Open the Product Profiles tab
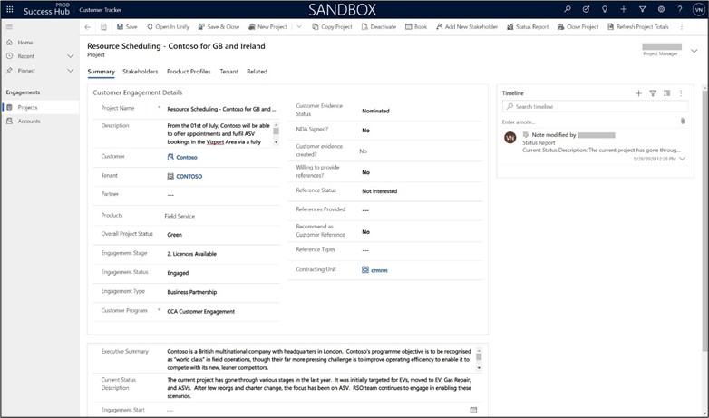 (x=189, y=72)
